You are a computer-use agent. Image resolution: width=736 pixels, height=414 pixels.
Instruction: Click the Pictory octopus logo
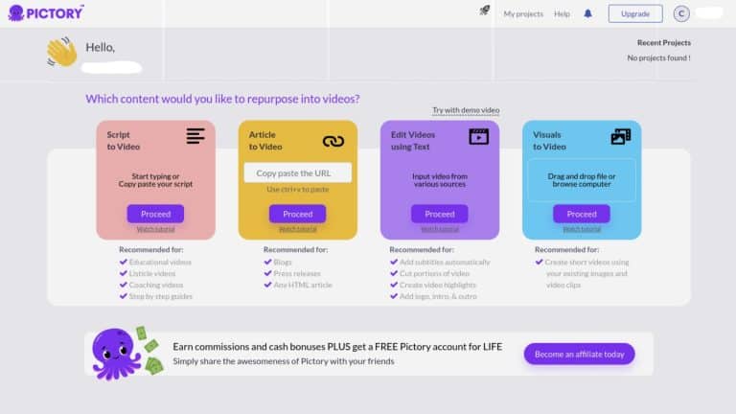coord(46,12)
